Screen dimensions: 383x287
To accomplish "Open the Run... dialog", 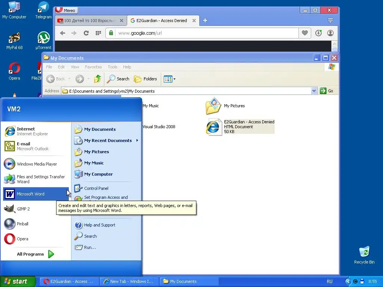I will pos(106,247).
